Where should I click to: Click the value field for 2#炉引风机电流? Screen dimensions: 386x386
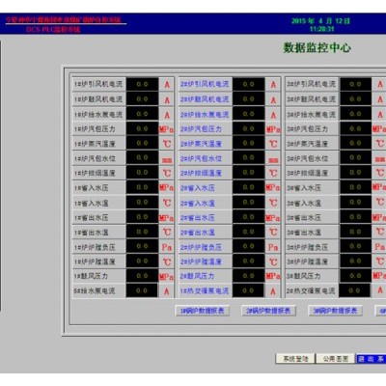(x=249, y=84)
